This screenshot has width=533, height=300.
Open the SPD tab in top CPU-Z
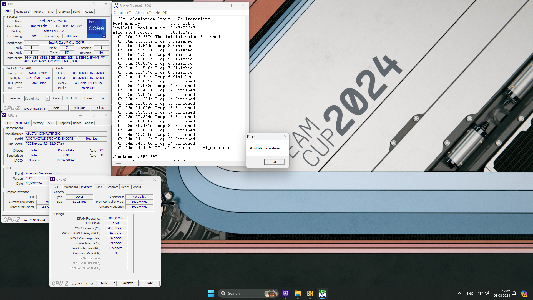(x=51, y=12)
